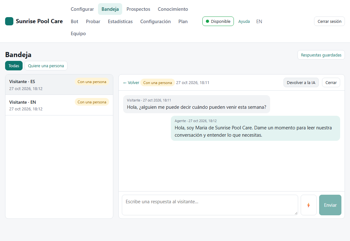Viewport: 350px width, 241px height.
Task: Click Con una persona badge on EN row
Action: [x=92, y=102]
